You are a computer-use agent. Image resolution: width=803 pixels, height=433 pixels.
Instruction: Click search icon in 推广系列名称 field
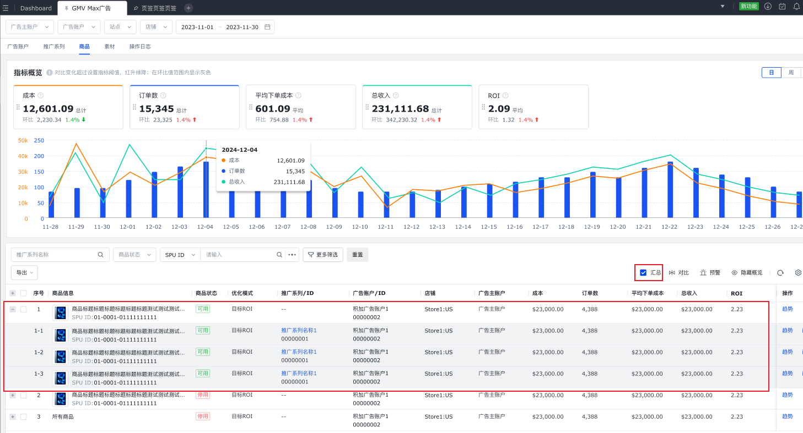[100, 255]
